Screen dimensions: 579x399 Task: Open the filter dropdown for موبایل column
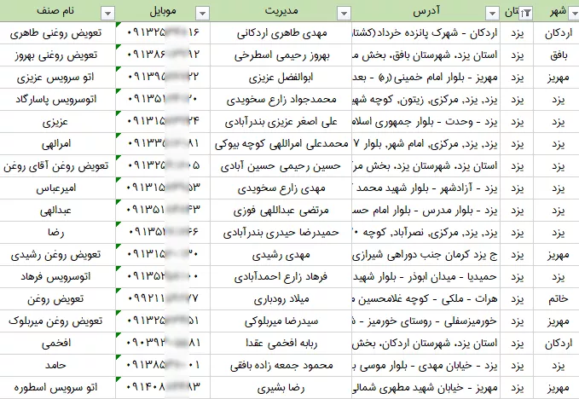[x=202, y=14]
